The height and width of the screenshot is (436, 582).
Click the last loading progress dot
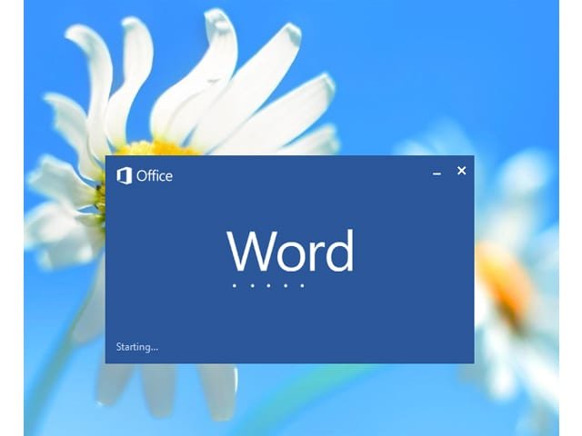click(303, 286)
